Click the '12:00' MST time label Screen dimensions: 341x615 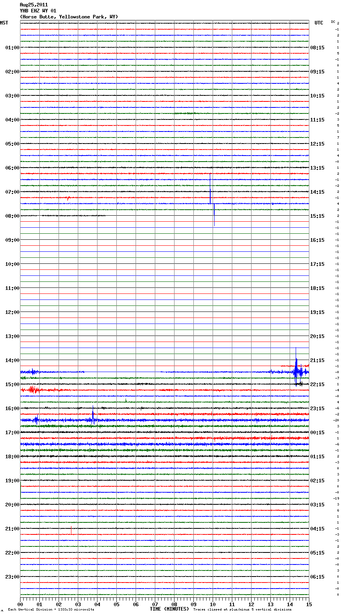[12, 312]
